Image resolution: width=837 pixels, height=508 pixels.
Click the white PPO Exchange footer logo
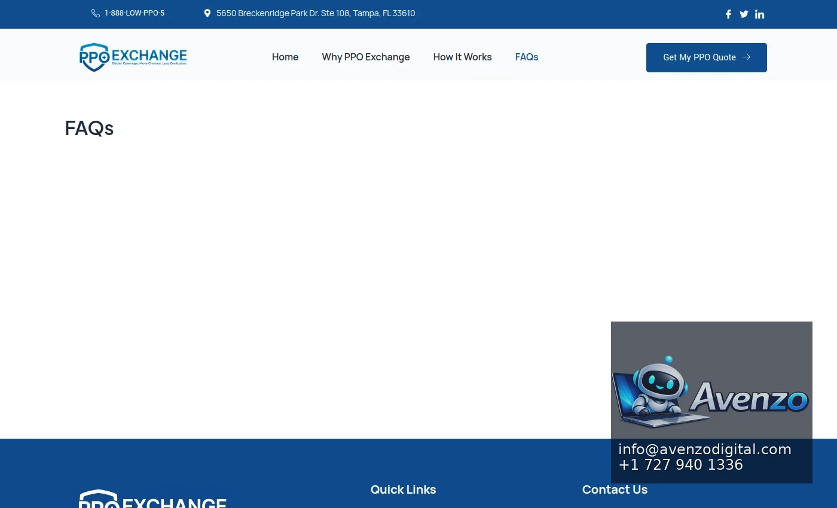tap(152, 499)
